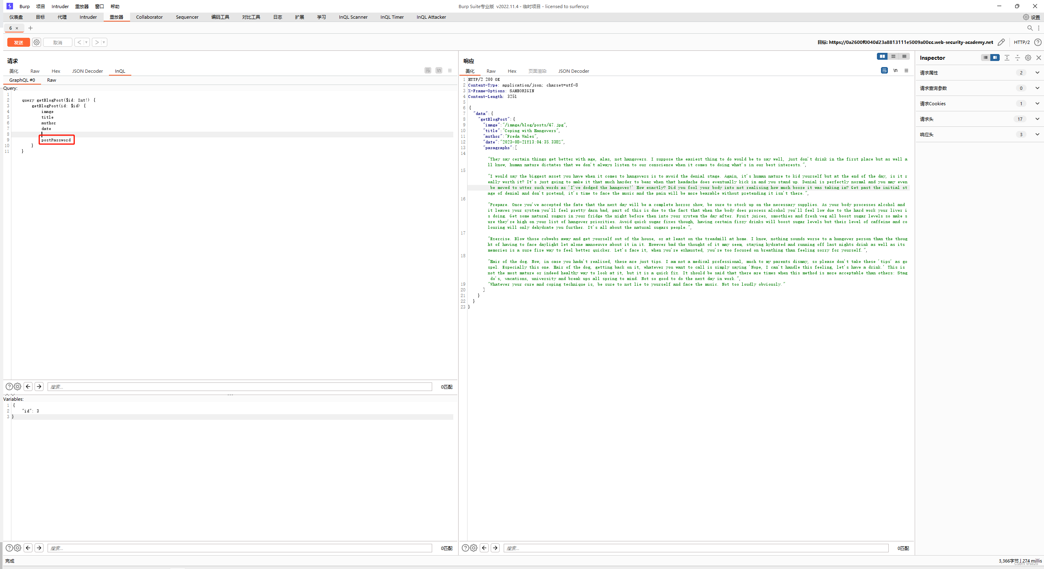
Task: Expand the 请求头 Inspector section
Action: [x=1037, y=119]
